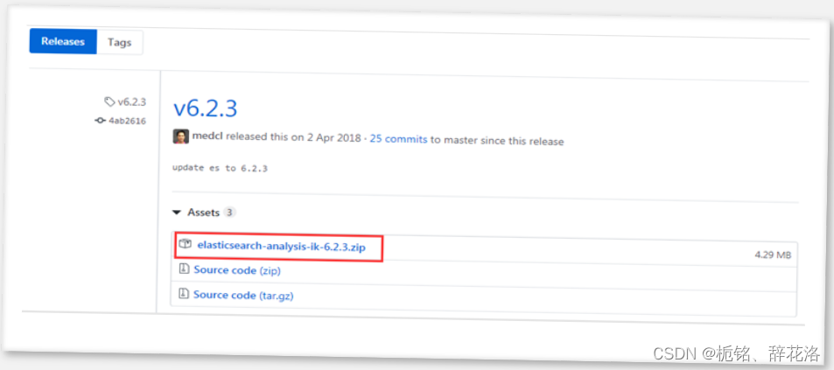Open the Tags tab
The image size is (834, 370).
coord(119,43)
